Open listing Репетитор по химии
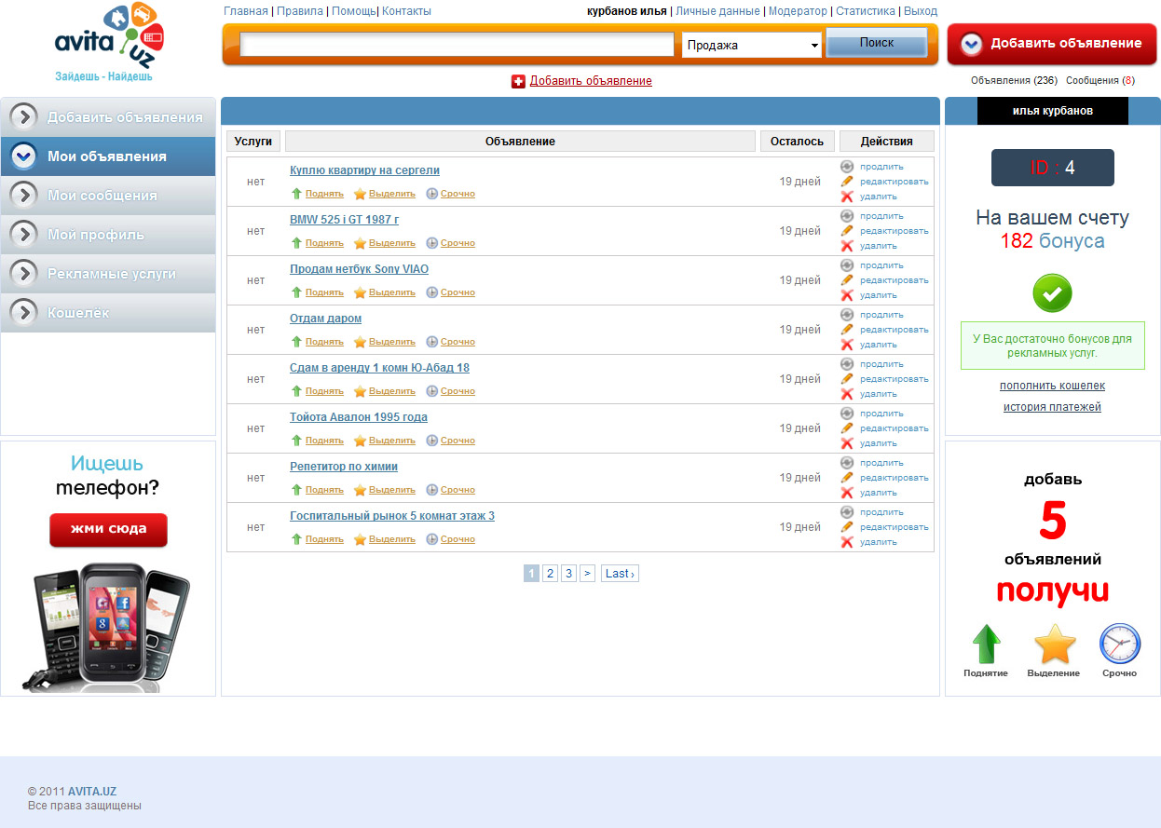The image size is (1161, 828). (x=344, y=467)
